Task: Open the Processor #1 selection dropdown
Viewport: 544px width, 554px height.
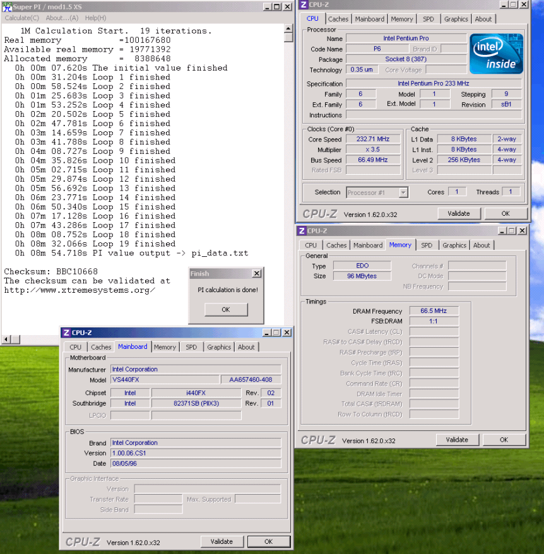Action: pos(403,192)
